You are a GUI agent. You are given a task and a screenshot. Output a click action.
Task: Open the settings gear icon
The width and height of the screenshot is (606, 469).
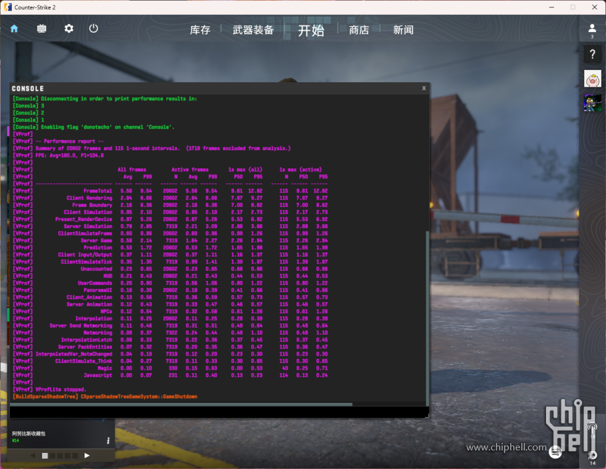coord(69,28)
